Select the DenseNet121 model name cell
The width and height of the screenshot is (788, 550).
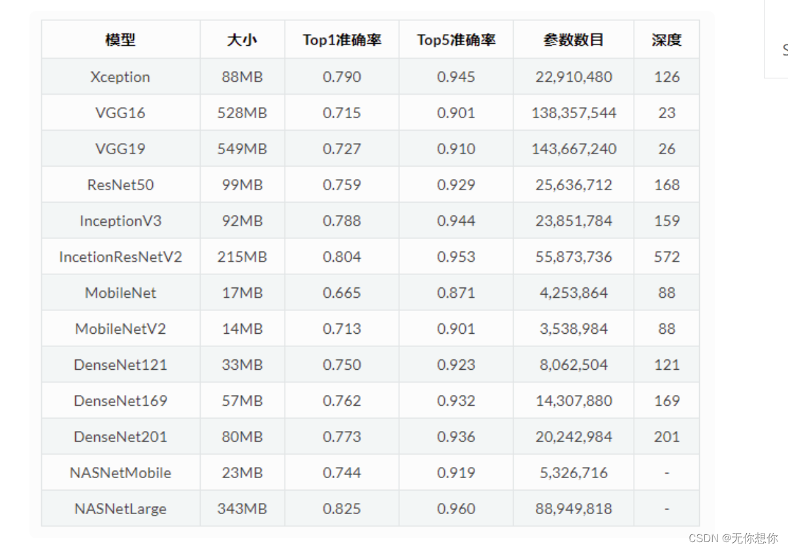[x=120, y=364]
